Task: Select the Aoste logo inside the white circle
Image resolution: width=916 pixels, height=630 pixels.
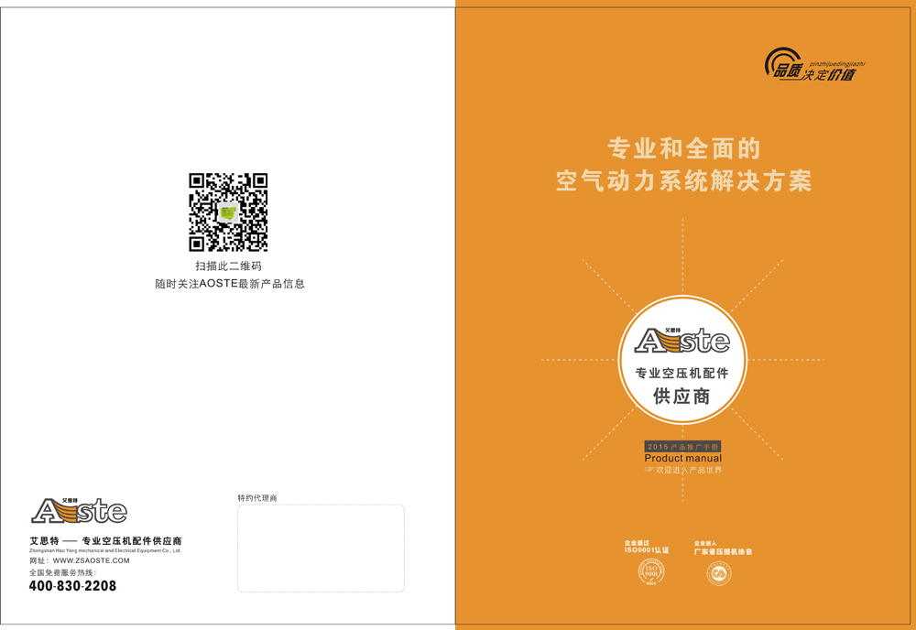Action: point(682,340)
